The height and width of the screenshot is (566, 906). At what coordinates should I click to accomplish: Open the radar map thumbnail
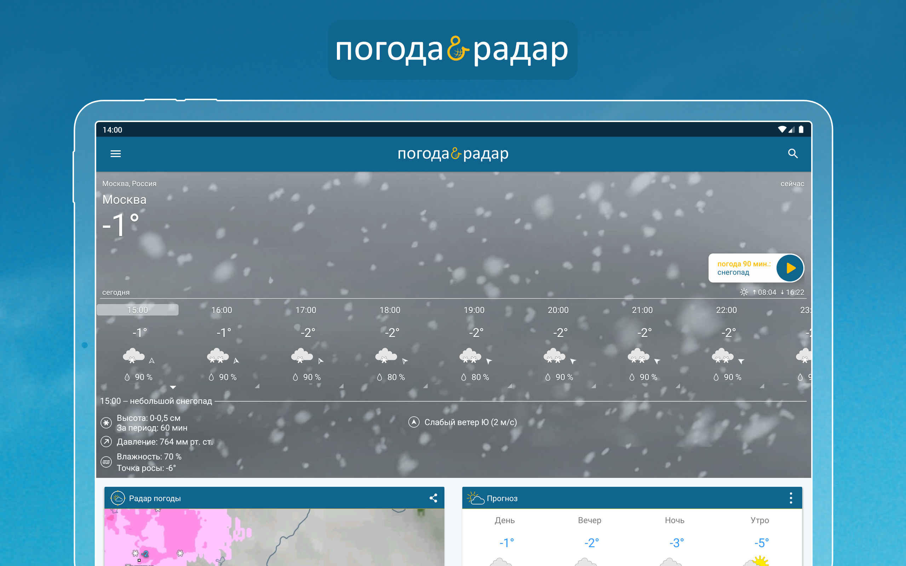coord(274,537)
